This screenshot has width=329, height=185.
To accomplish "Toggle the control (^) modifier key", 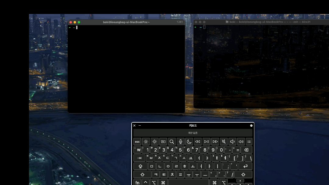I will (x=145, y=183).
